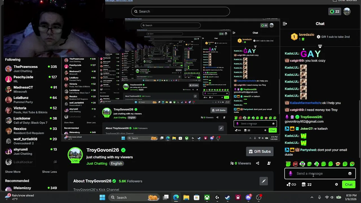Open the shop icon showing 22
361x203 pixels.
tap(307, 184)
